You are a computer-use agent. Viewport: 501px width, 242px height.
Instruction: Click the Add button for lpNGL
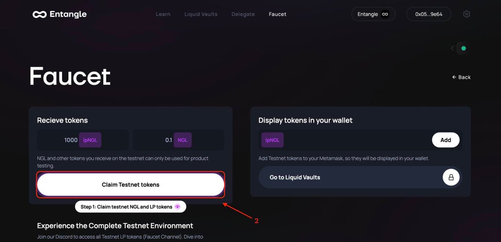point(446,140)
